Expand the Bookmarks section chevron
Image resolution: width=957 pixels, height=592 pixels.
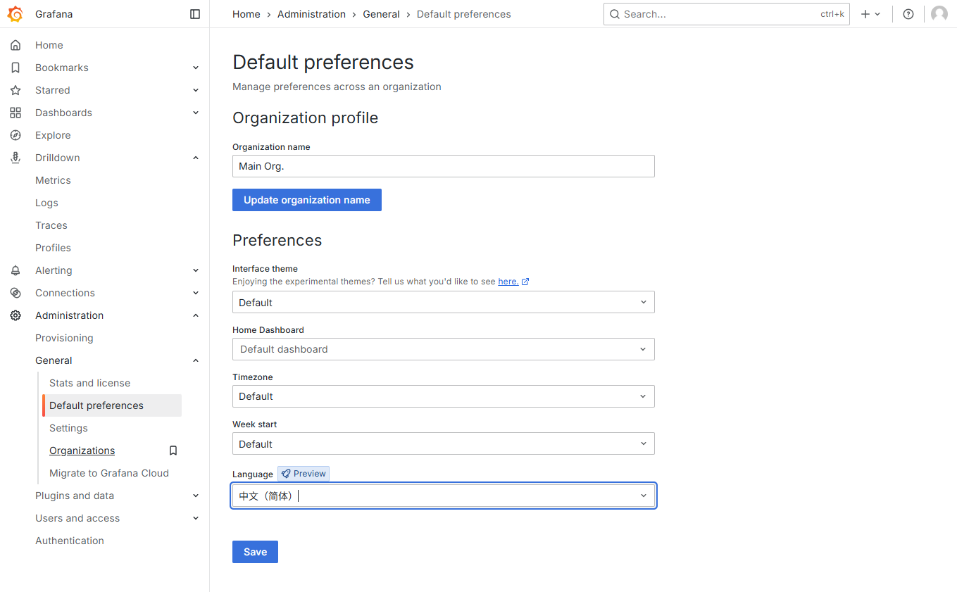point(196,68)
